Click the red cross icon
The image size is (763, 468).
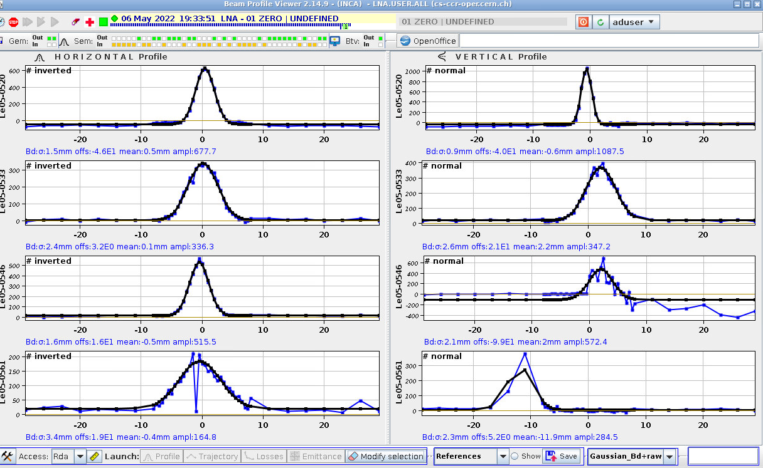point(90,22)
